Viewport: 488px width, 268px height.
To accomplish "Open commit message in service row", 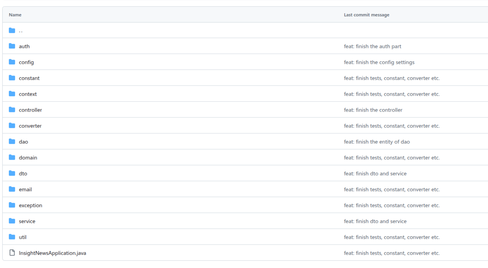I will click(x=375, y=221).
